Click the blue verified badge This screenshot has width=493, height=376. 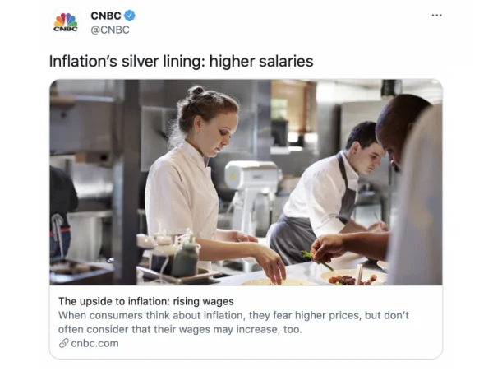[x=129, y=15]
